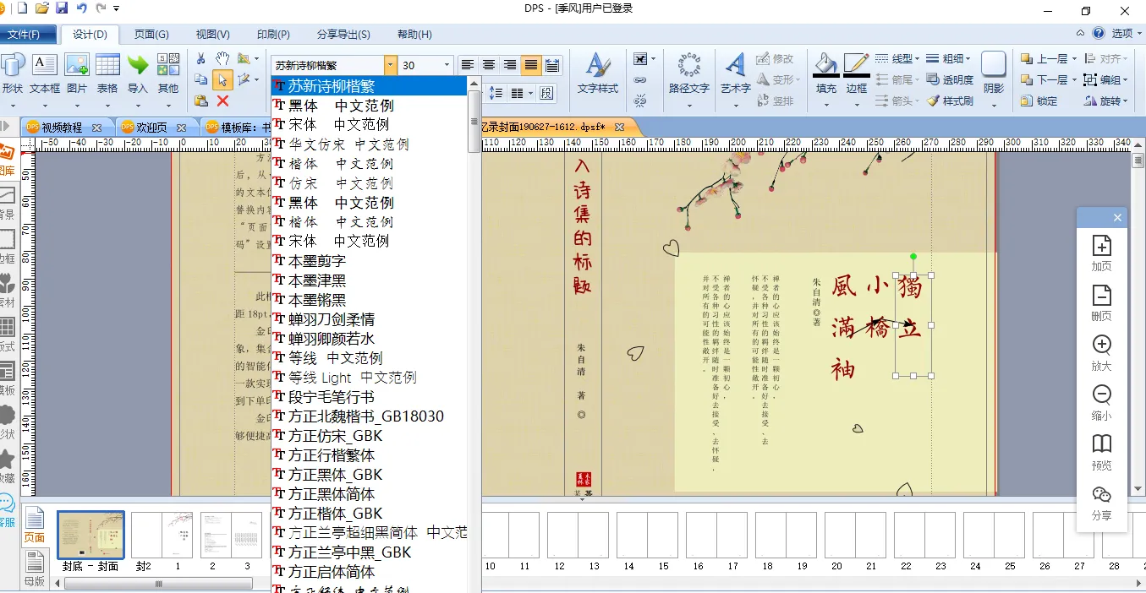Screen dimensions: 1146x593
Task: Click the 文字样式 text style icon
Action: [x=597, y=68]
